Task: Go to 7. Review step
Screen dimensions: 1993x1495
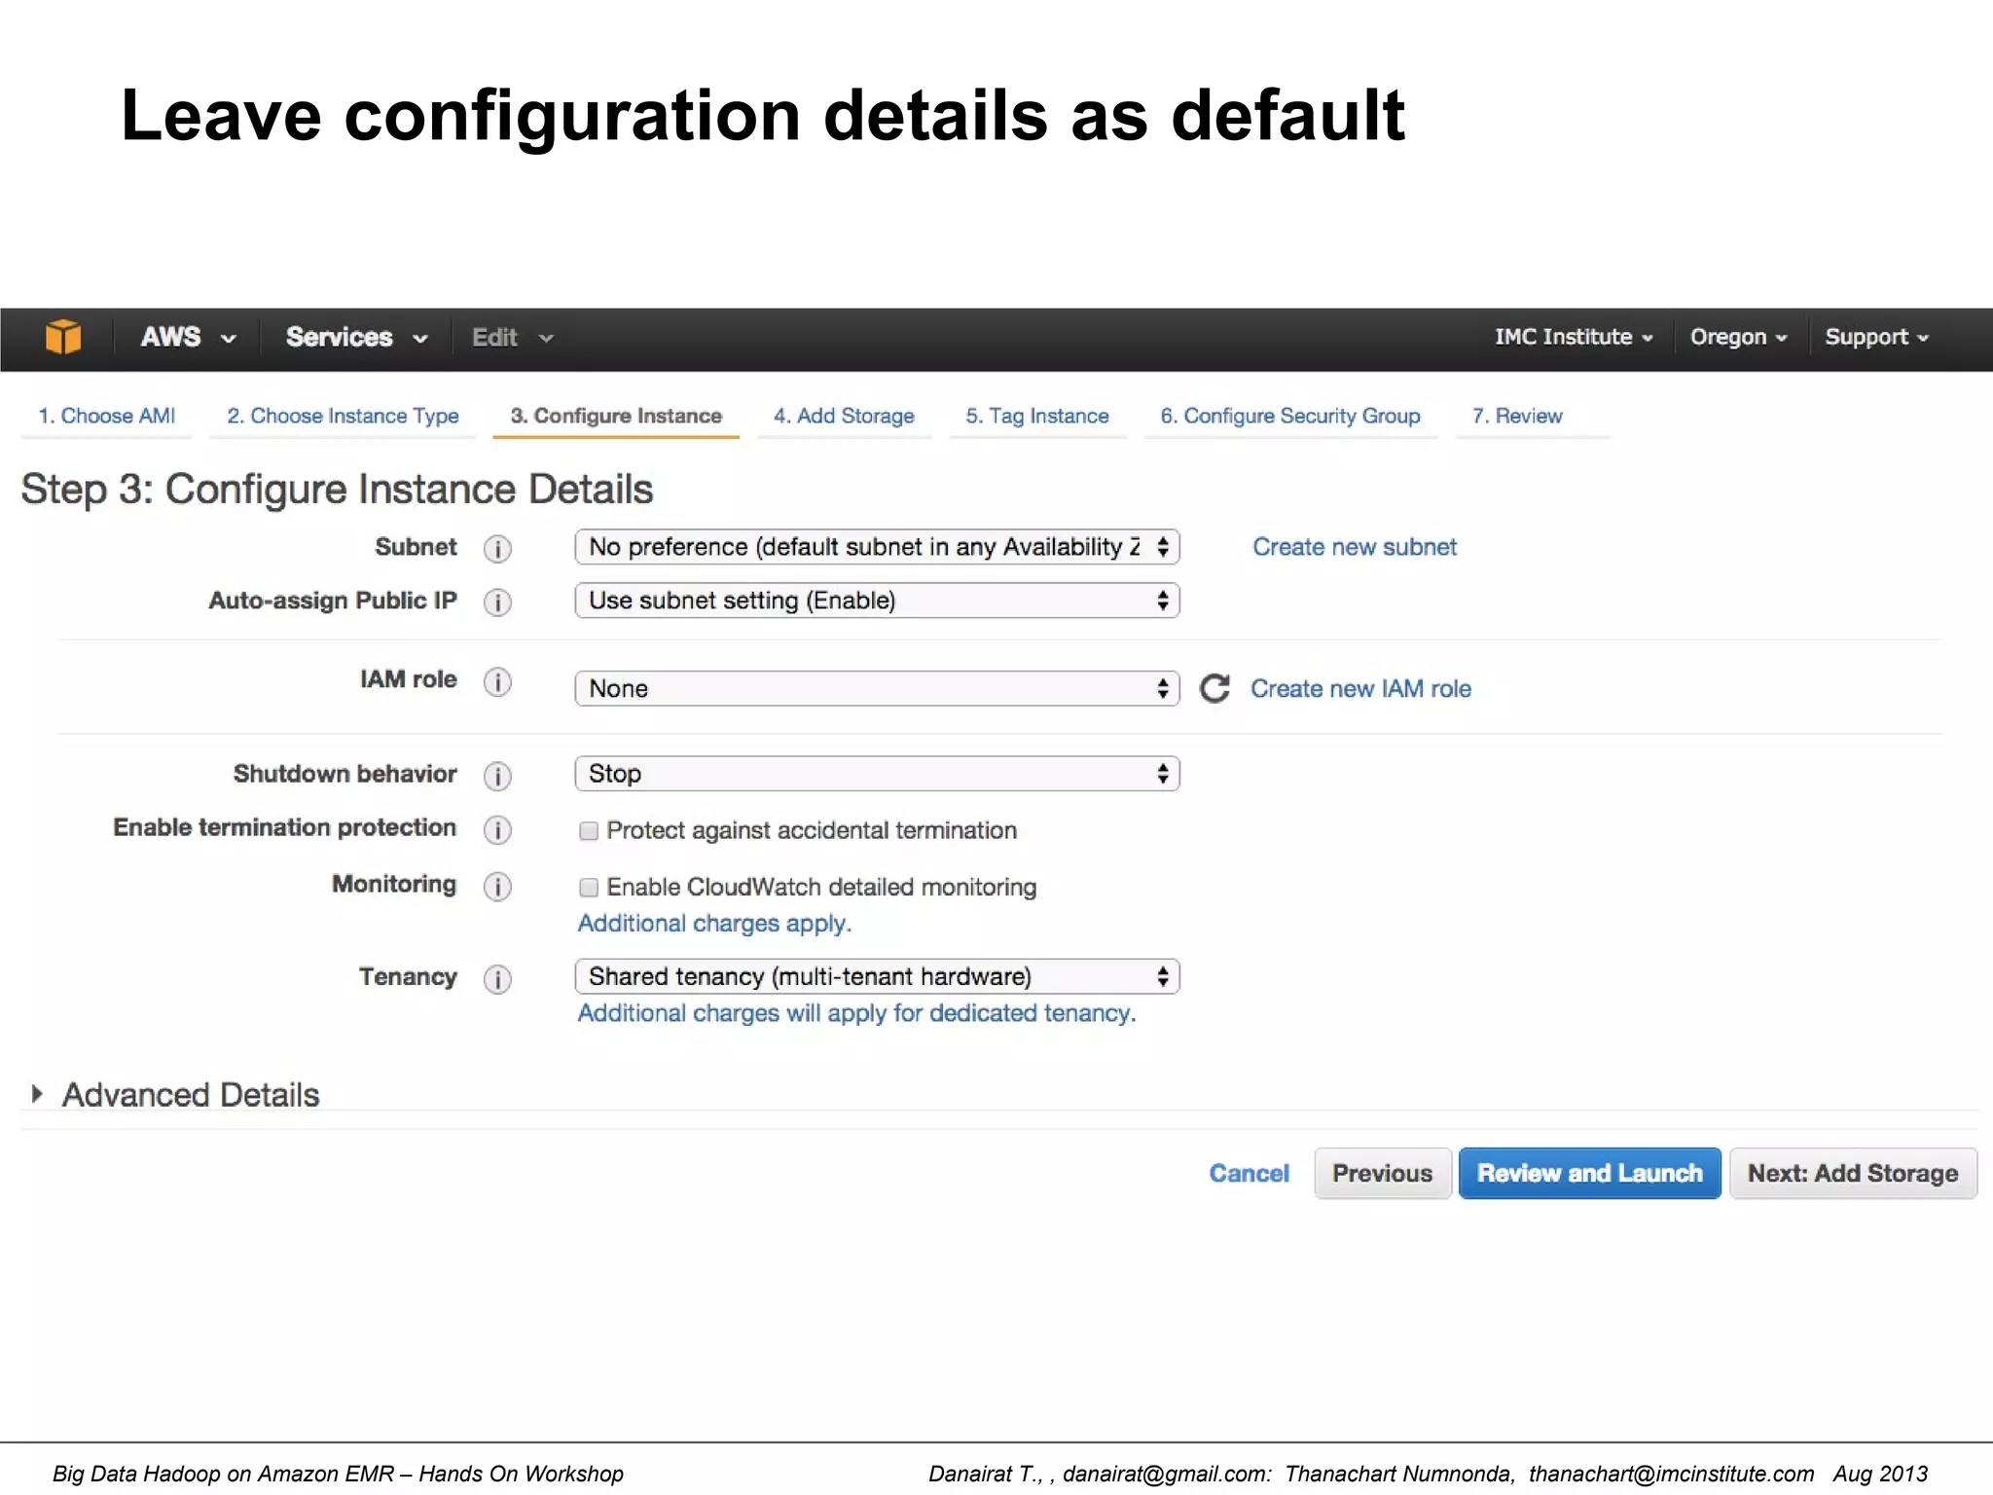Action: point(1517,416)
